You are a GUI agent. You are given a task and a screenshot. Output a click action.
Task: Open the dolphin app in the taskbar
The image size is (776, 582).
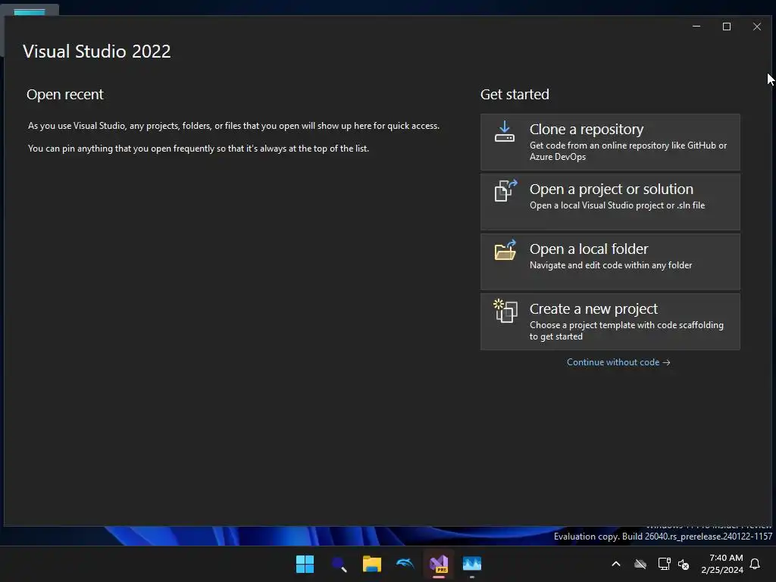tap(405, 564)
